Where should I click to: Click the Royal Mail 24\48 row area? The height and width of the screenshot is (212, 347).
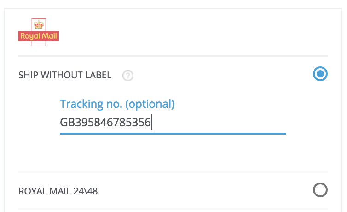[173, 190]
